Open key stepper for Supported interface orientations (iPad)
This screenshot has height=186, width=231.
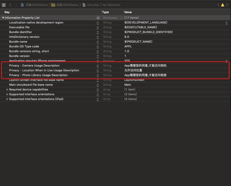98,99
